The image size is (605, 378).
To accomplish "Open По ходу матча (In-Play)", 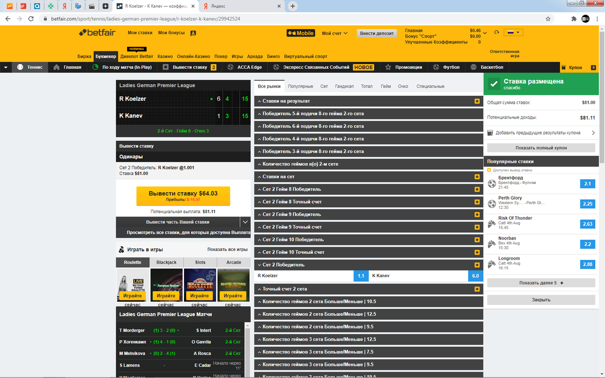I will point(122,67).
